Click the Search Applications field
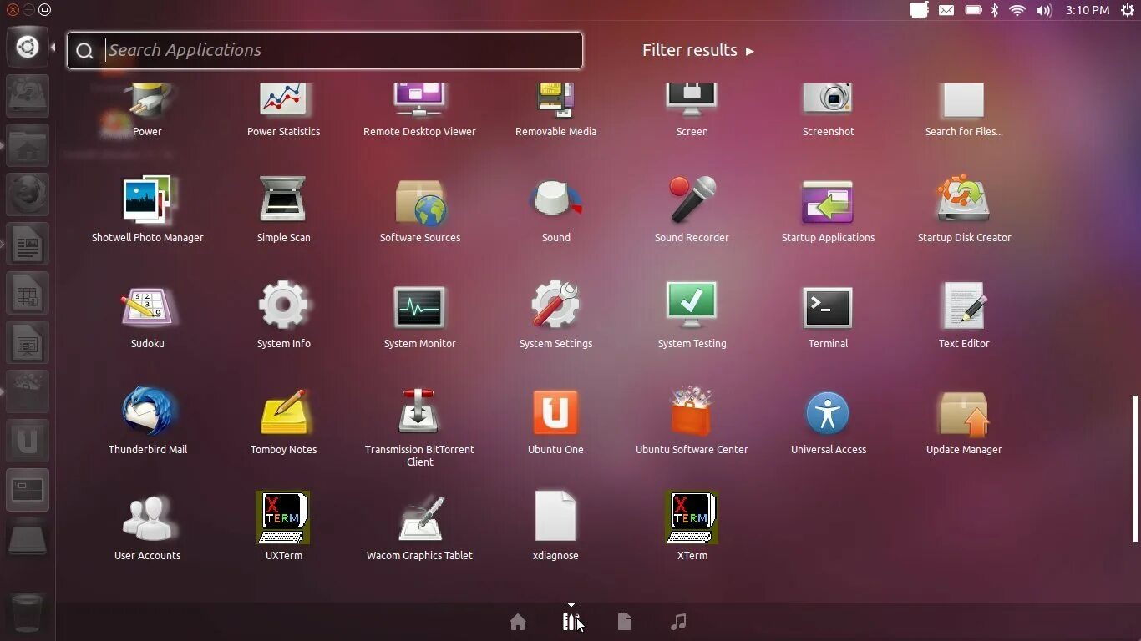Viewport: 1141px width, 641px height. (325, 51)
